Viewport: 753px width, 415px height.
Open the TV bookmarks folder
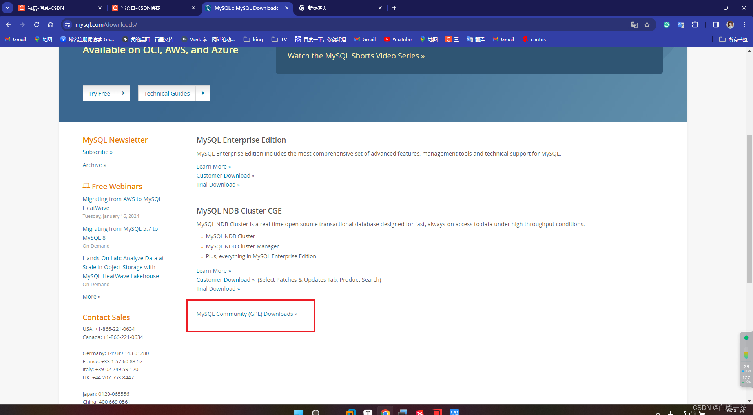279,40
